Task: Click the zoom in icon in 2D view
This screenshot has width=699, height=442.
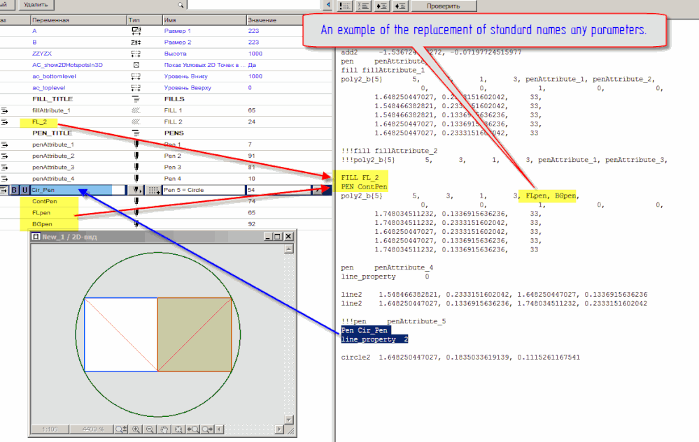Action: click(136, 429)
